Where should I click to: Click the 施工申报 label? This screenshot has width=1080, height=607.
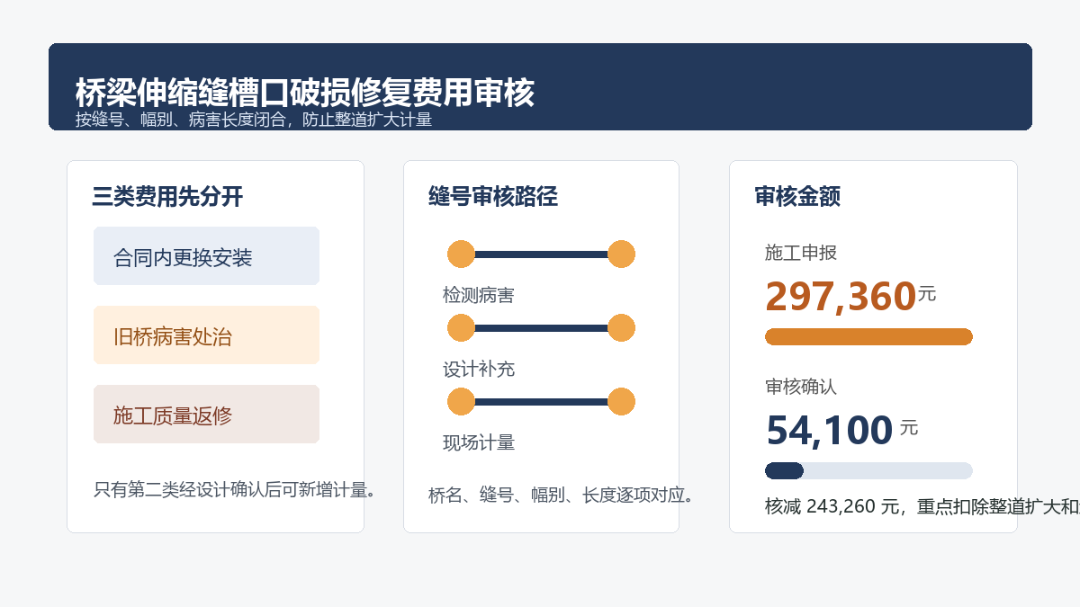tap(801, 253)
